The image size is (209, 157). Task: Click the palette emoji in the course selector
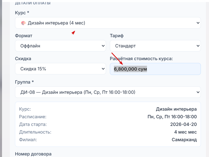click(23, 23)
